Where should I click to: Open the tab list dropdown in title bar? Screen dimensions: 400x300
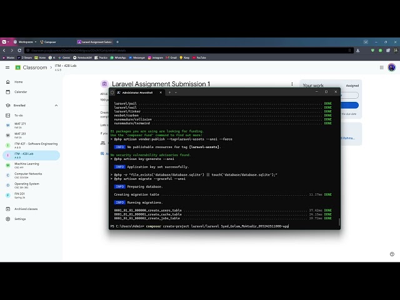(x=366, y=42)
